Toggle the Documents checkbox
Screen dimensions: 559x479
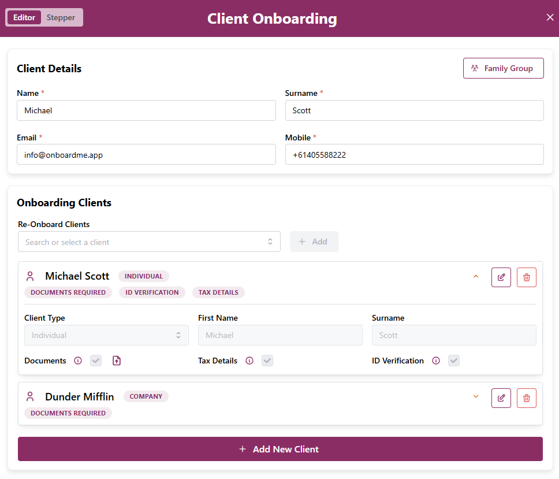(x=96, y=361)
